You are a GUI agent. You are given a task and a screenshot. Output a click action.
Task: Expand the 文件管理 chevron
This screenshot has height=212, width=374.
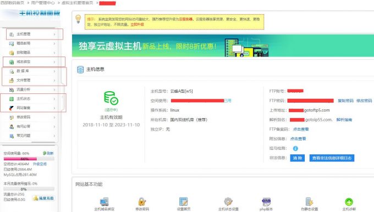tap(54, 81)
